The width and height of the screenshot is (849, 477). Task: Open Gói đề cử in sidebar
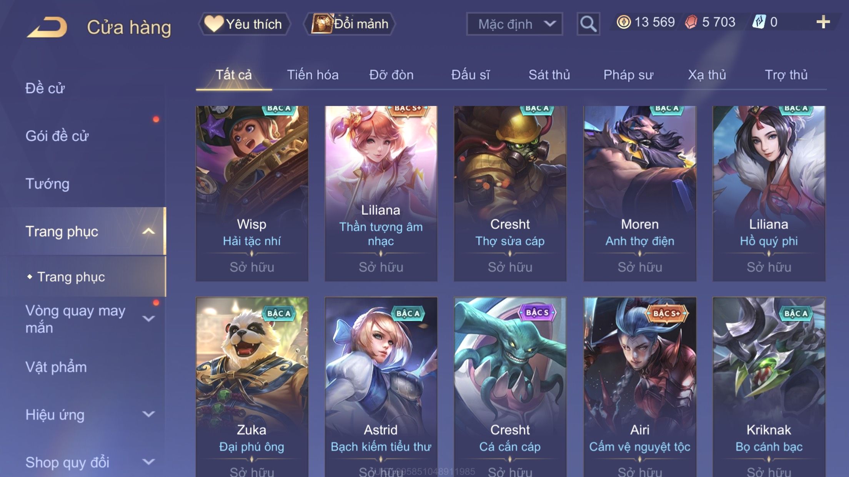click(57, 136)
